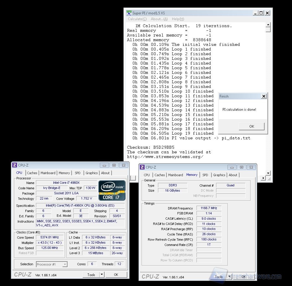
Task: Click the Super PI application title icon
Action: pos(129,13)
